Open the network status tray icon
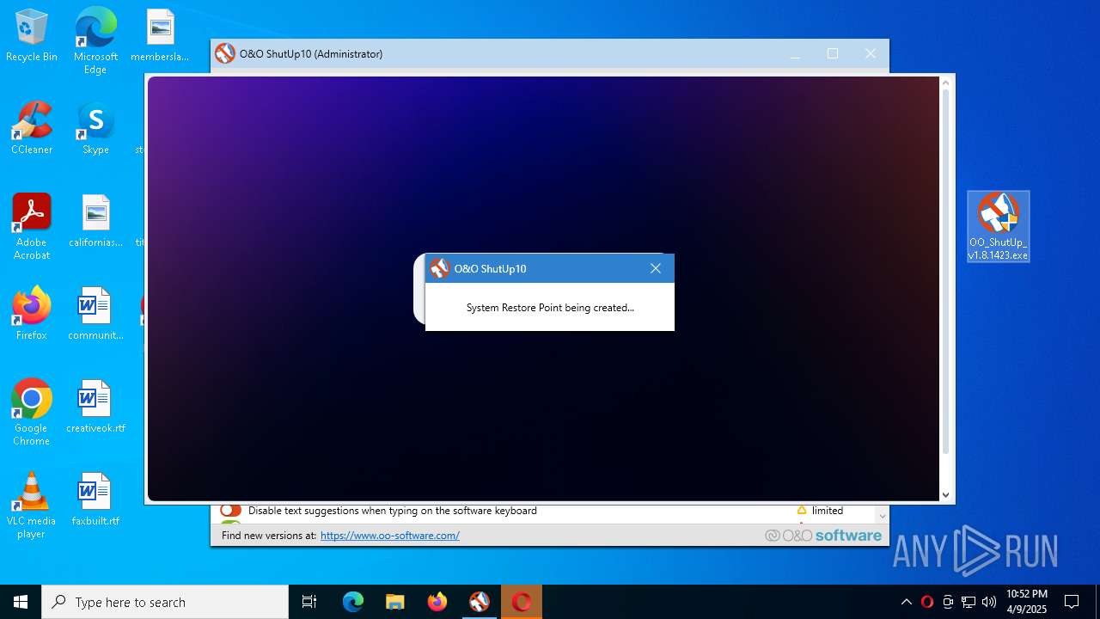The width and height of the screenshot is (1100, 619). 969,602
